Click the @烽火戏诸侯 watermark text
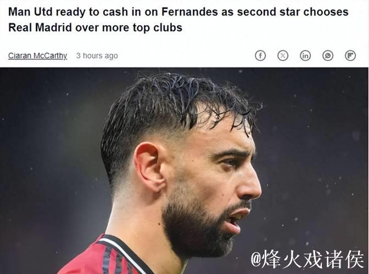The image size is (369, 274). (x=307, y=259)
